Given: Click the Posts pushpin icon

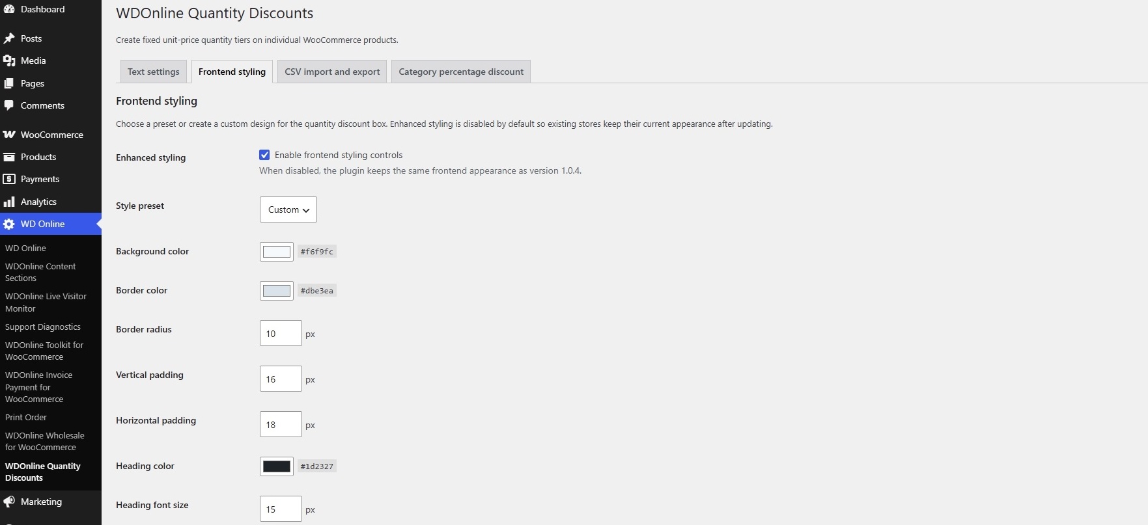Looking at the screenshot, I should tap(9, 38).
